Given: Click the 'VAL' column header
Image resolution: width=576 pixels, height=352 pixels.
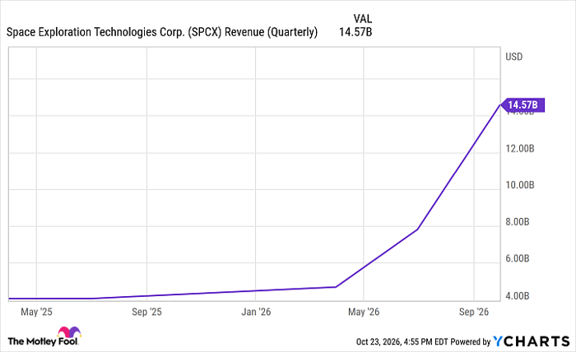Looking at the screenshot, I should coord(363,18).
